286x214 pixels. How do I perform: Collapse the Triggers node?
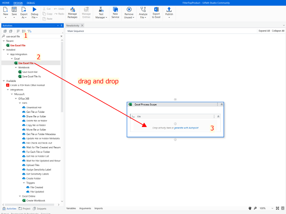click(24, 183)
